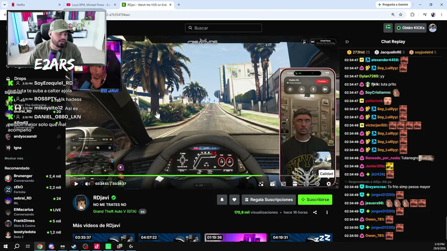Open the video quality settings gear
The width and height of the screenshot is (447, 251).
(x=329, y=184)
